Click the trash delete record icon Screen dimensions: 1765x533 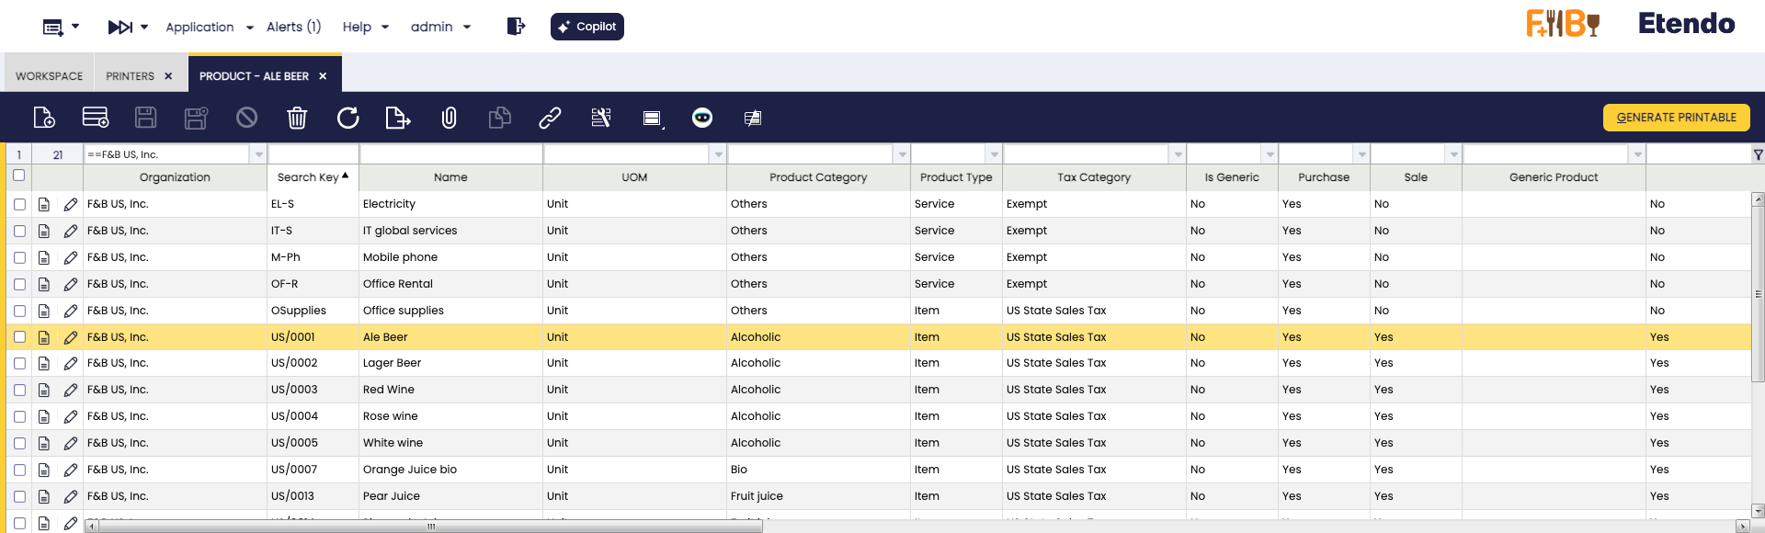point(297,118)
